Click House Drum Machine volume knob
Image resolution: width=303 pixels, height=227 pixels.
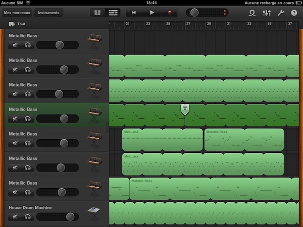(x=70, y=217)
